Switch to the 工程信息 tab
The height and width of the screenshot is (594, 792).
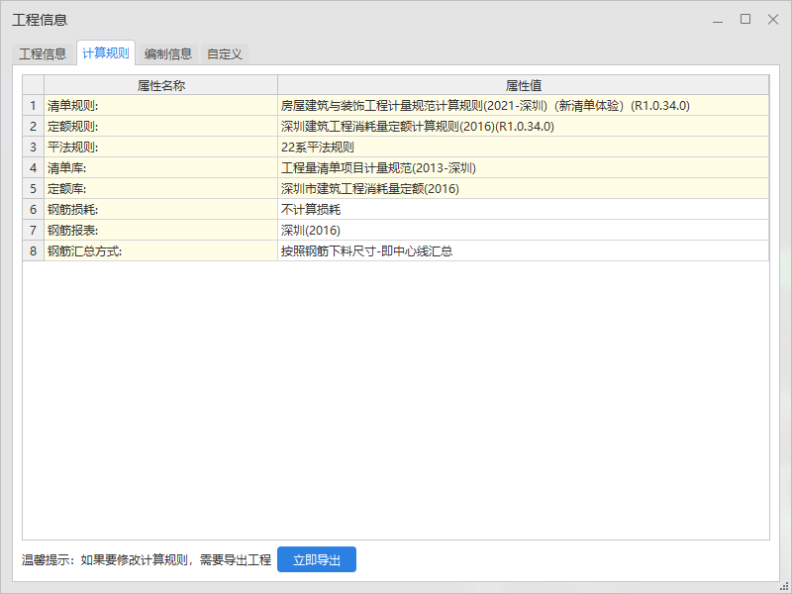click(43, 53)
